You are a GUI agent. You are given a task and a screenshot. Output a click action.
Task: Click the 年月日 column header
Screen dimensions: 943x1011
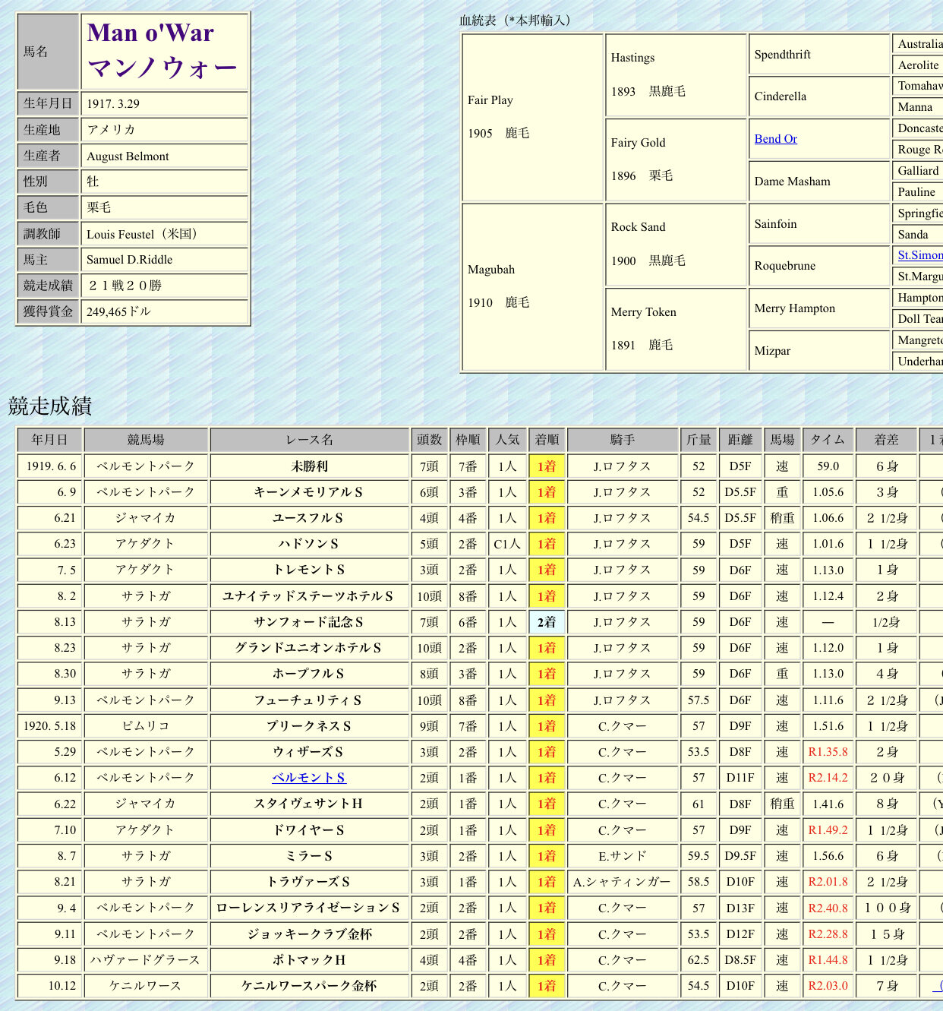pyautogui.click(x=49, y=440)
